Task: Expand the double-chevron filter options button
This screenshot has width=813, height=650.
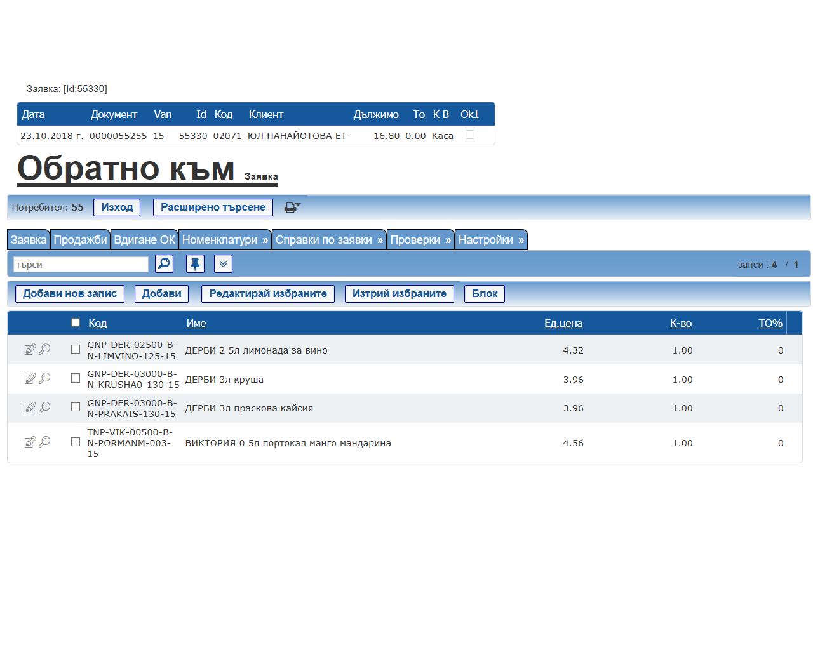Action: pyautogui.click(x=223, y=263)
